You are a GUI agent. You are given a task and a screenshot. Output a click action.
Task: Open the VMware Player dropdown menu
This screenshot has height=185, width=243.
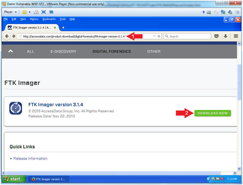pyautogui.click(x=10, y=12)
